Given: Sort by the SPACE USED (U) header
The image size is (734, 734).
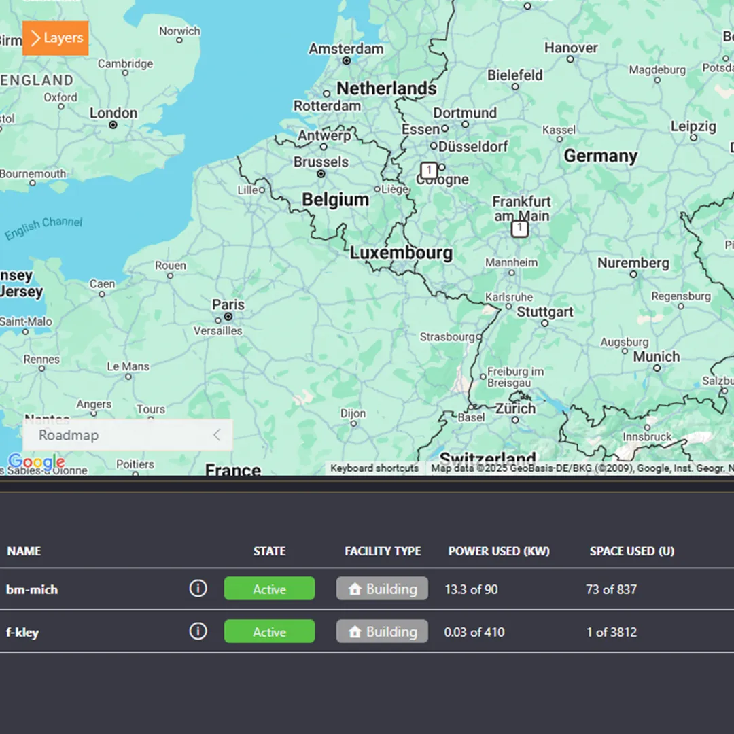Looking at the screenshot, I should tap(632, 551).
